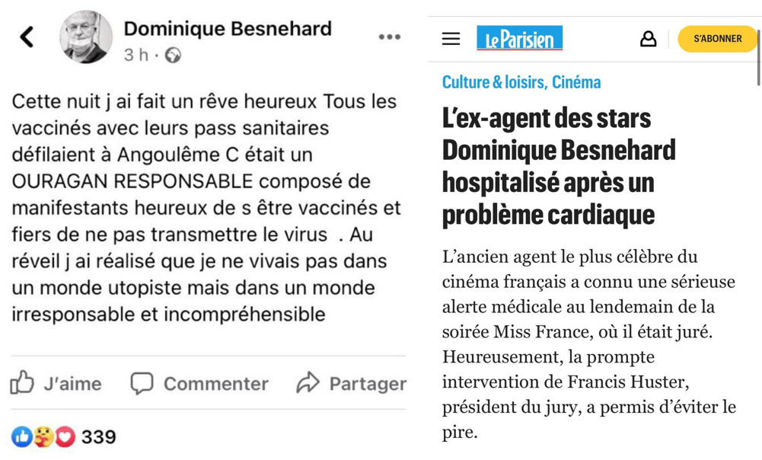
Task: Click the care hug reaction emoji
Action: [x=43, y=436]
